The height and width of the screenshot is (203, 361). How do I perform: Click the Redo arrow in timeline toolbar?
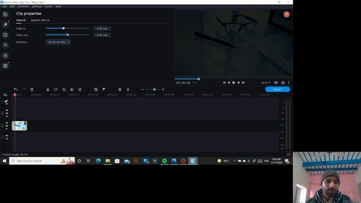pos(24,90)
